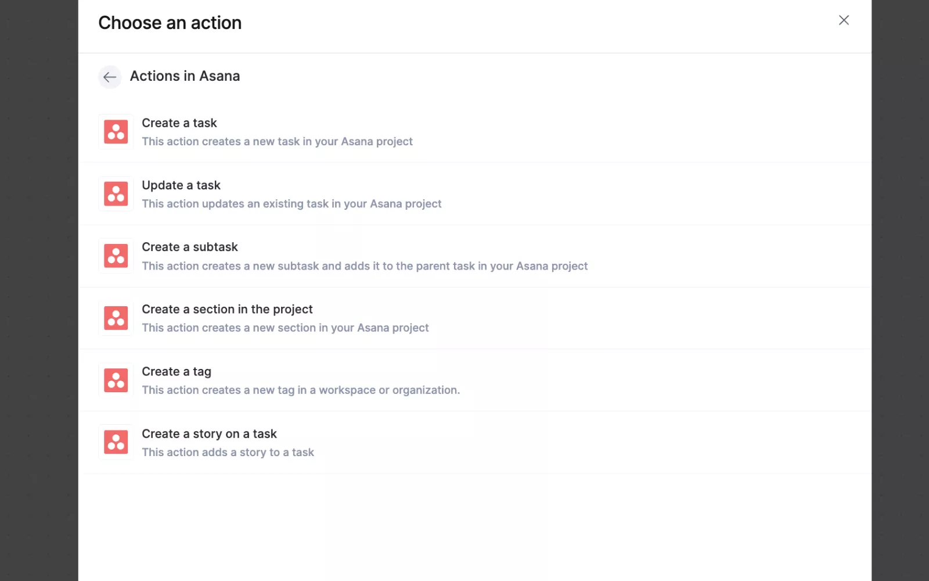929x581 pixels.
Task: Click description 'updates an existing task'
Action: [x=291, y=204]
